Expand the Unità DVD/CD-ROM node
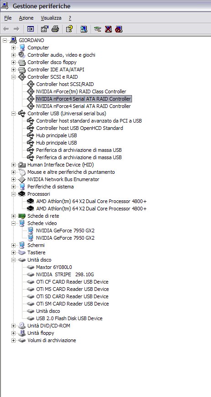This screenshot has width=211, height=397. (13, 326)
